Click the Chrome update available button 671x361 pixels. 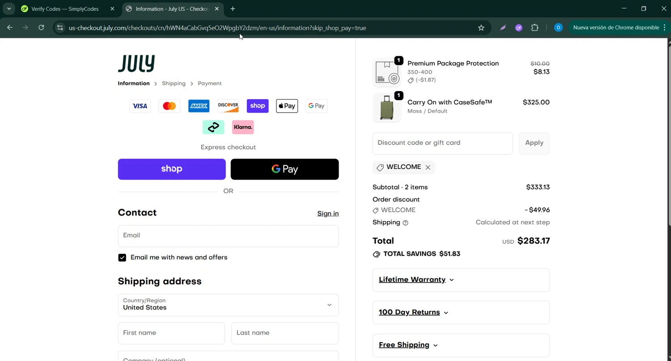tap(619, 28)
